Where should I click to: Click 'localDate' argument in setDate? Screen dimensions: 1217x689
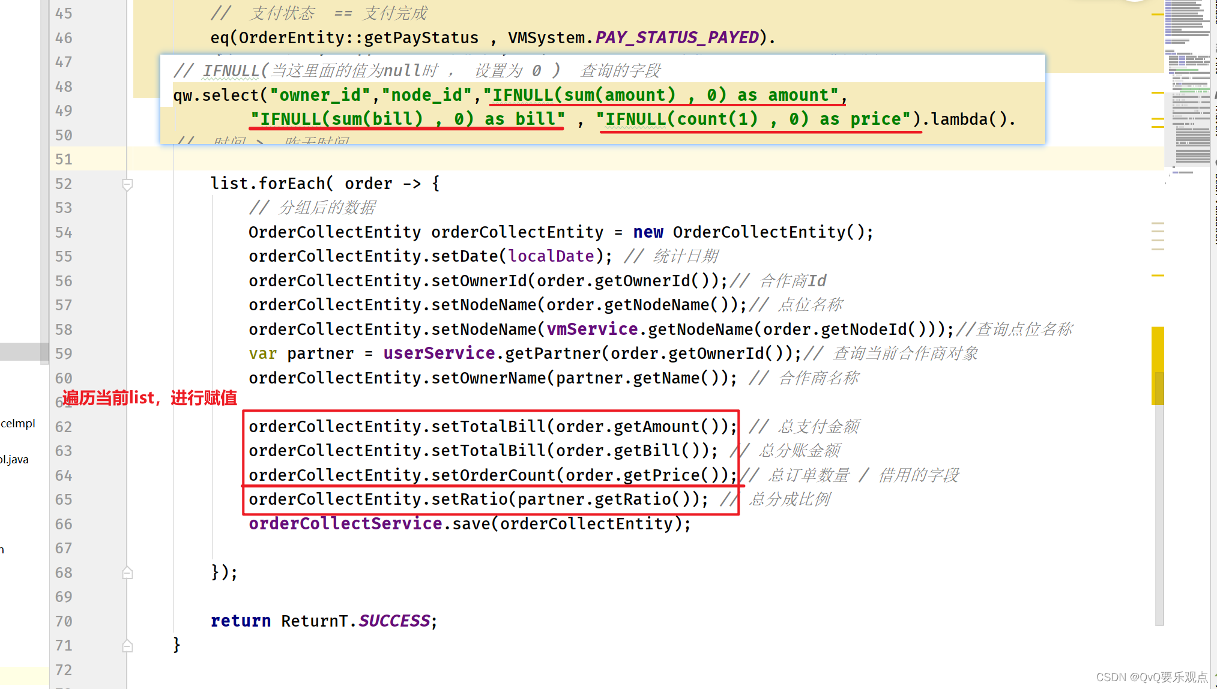(x=551, y=256)
